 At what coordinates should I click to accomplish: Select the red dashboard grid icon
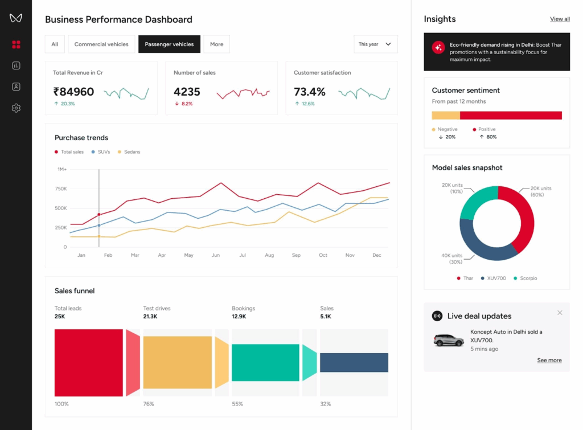(x=16, y=43)
